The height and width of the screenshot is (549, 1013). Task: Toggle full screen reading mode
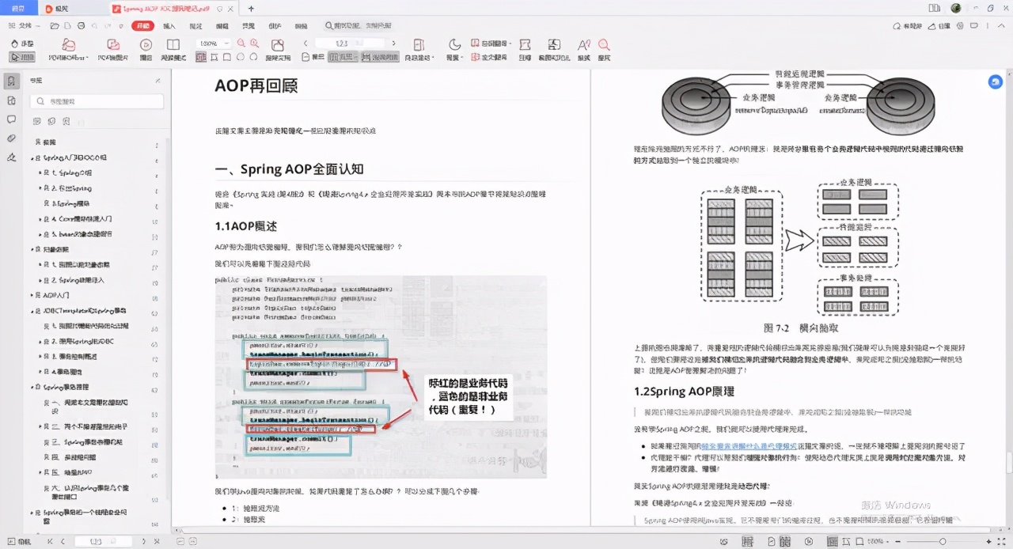click(x=1000, y=540)
